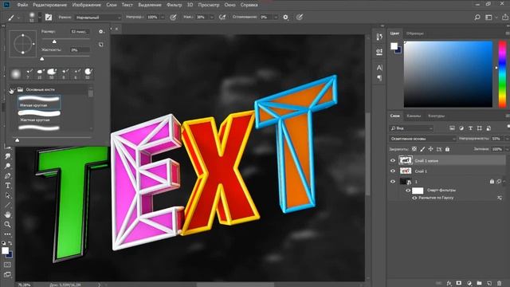Toggle lock all padlock icon
Viewport: 510px width, 287px height.
pos(447,149)
